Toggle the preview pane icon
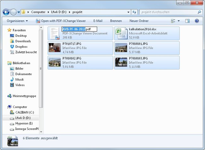Viewport: 205px width, 150px height. point(187,21)
